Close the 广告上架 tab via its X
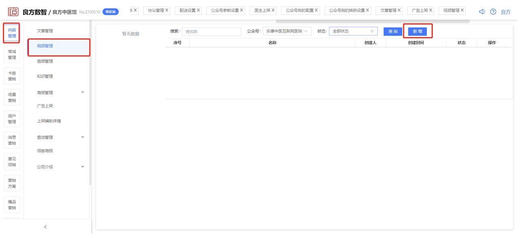Image resolution: width=518 pixels, height=234 pixels. 431,10
